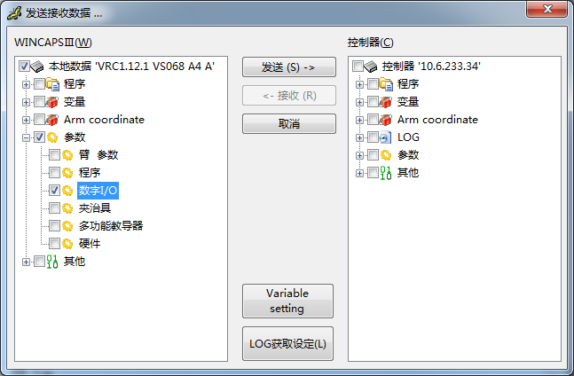Click the gear icon beside 硬件

(67, 244)
